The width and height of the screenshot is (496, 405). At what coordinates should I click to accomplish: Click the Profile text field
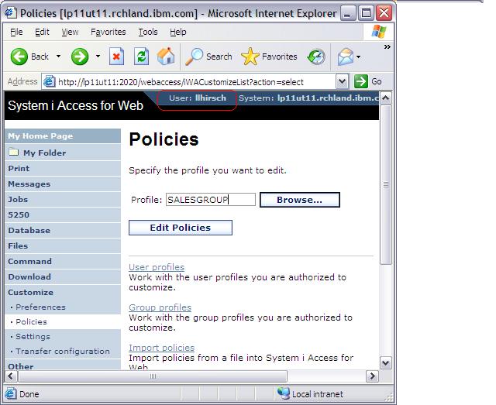point(211,200)
